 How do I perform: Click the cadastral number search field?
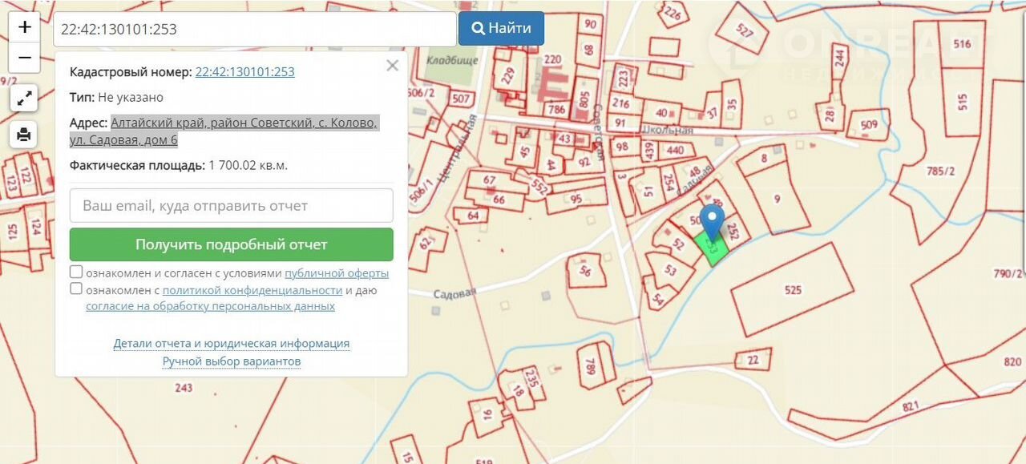pyautogui.click(x=255, y=29)
